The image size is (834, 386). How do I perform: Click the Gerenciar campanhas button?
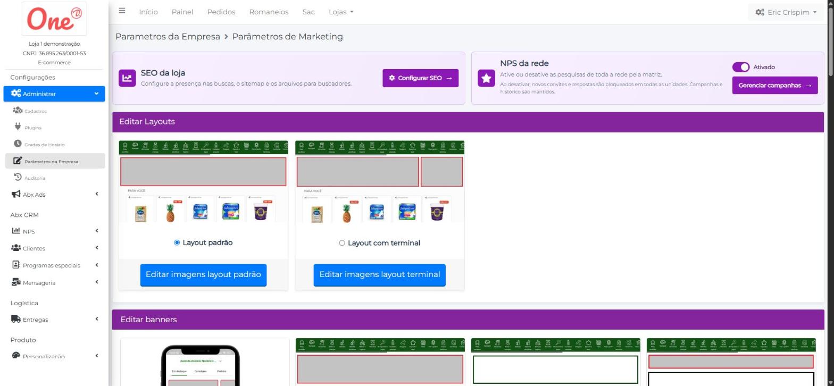[775, 85]
